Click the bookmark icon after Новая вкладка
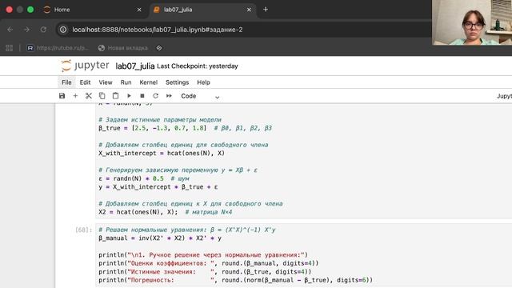The width and height of the screenshot is (512, 288). click(159, 48)
